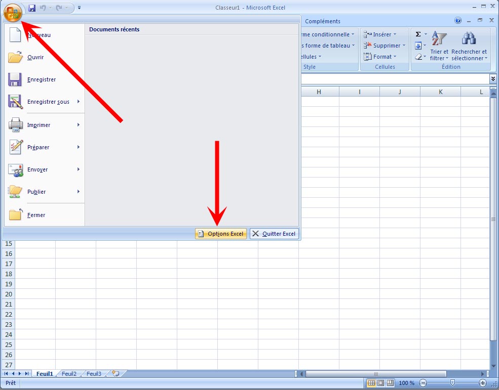
Task: Click the 100 % zoom level
Action: 406,383
